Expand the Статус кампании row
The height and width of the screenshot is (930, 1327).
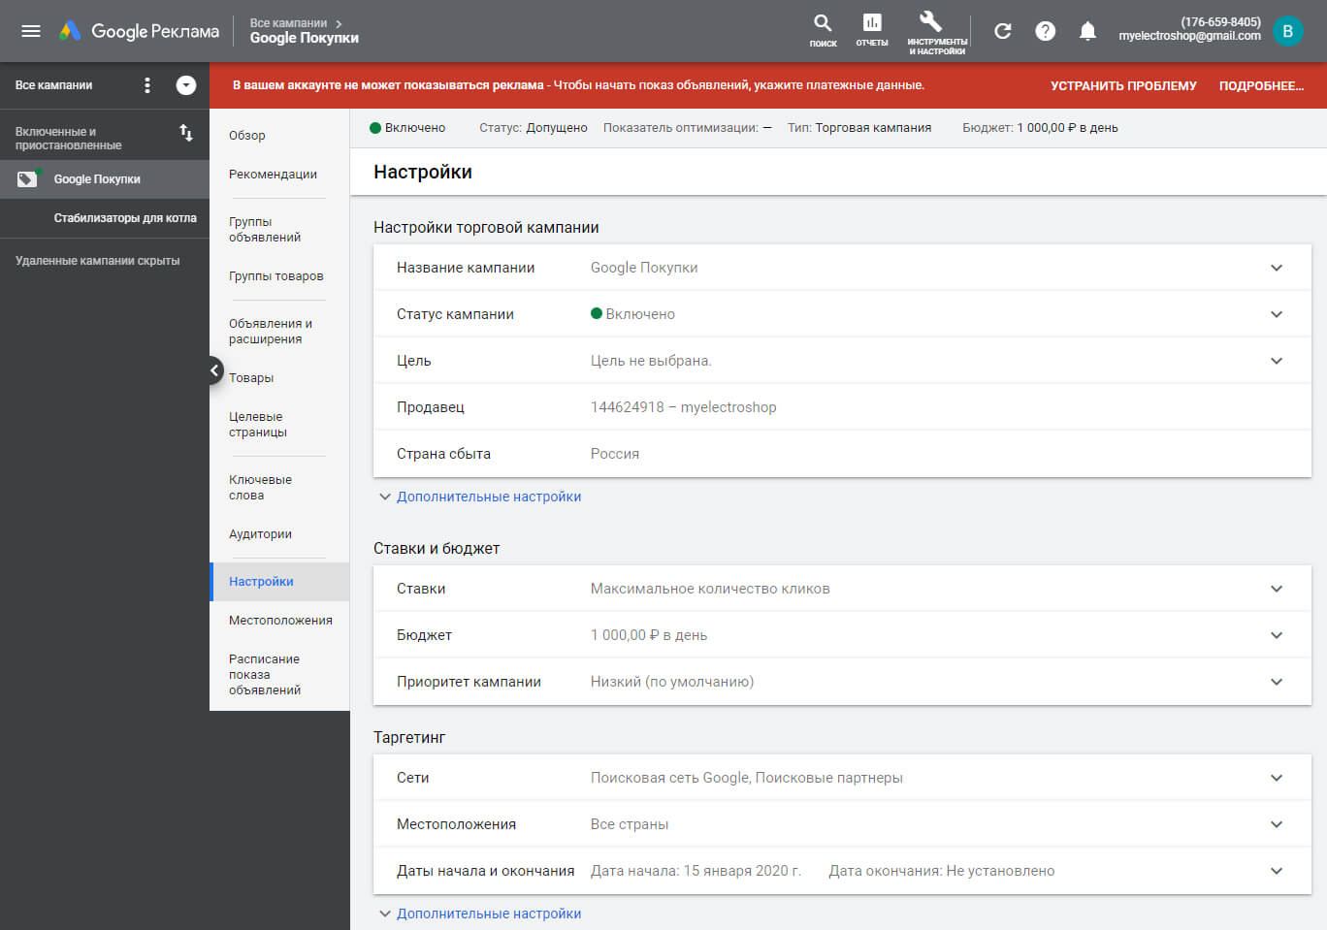(1277, 314)
